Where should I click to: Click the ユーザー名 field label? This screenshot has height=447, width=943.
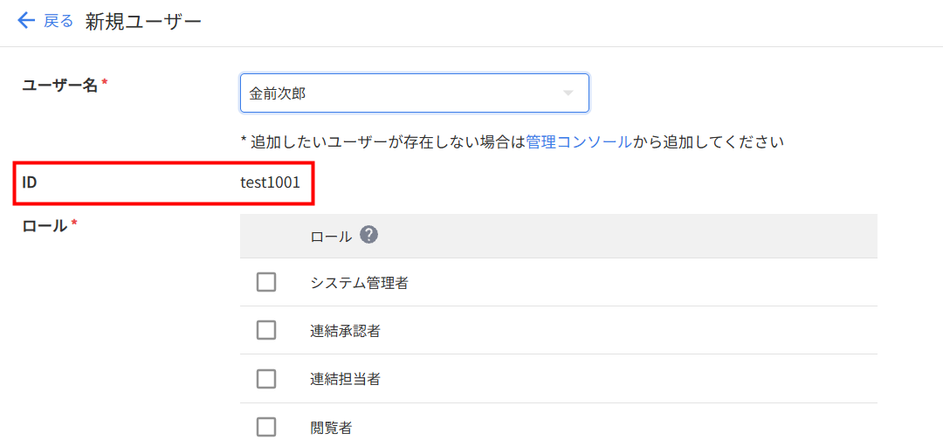pyautogui.click(x=59, y=85)
